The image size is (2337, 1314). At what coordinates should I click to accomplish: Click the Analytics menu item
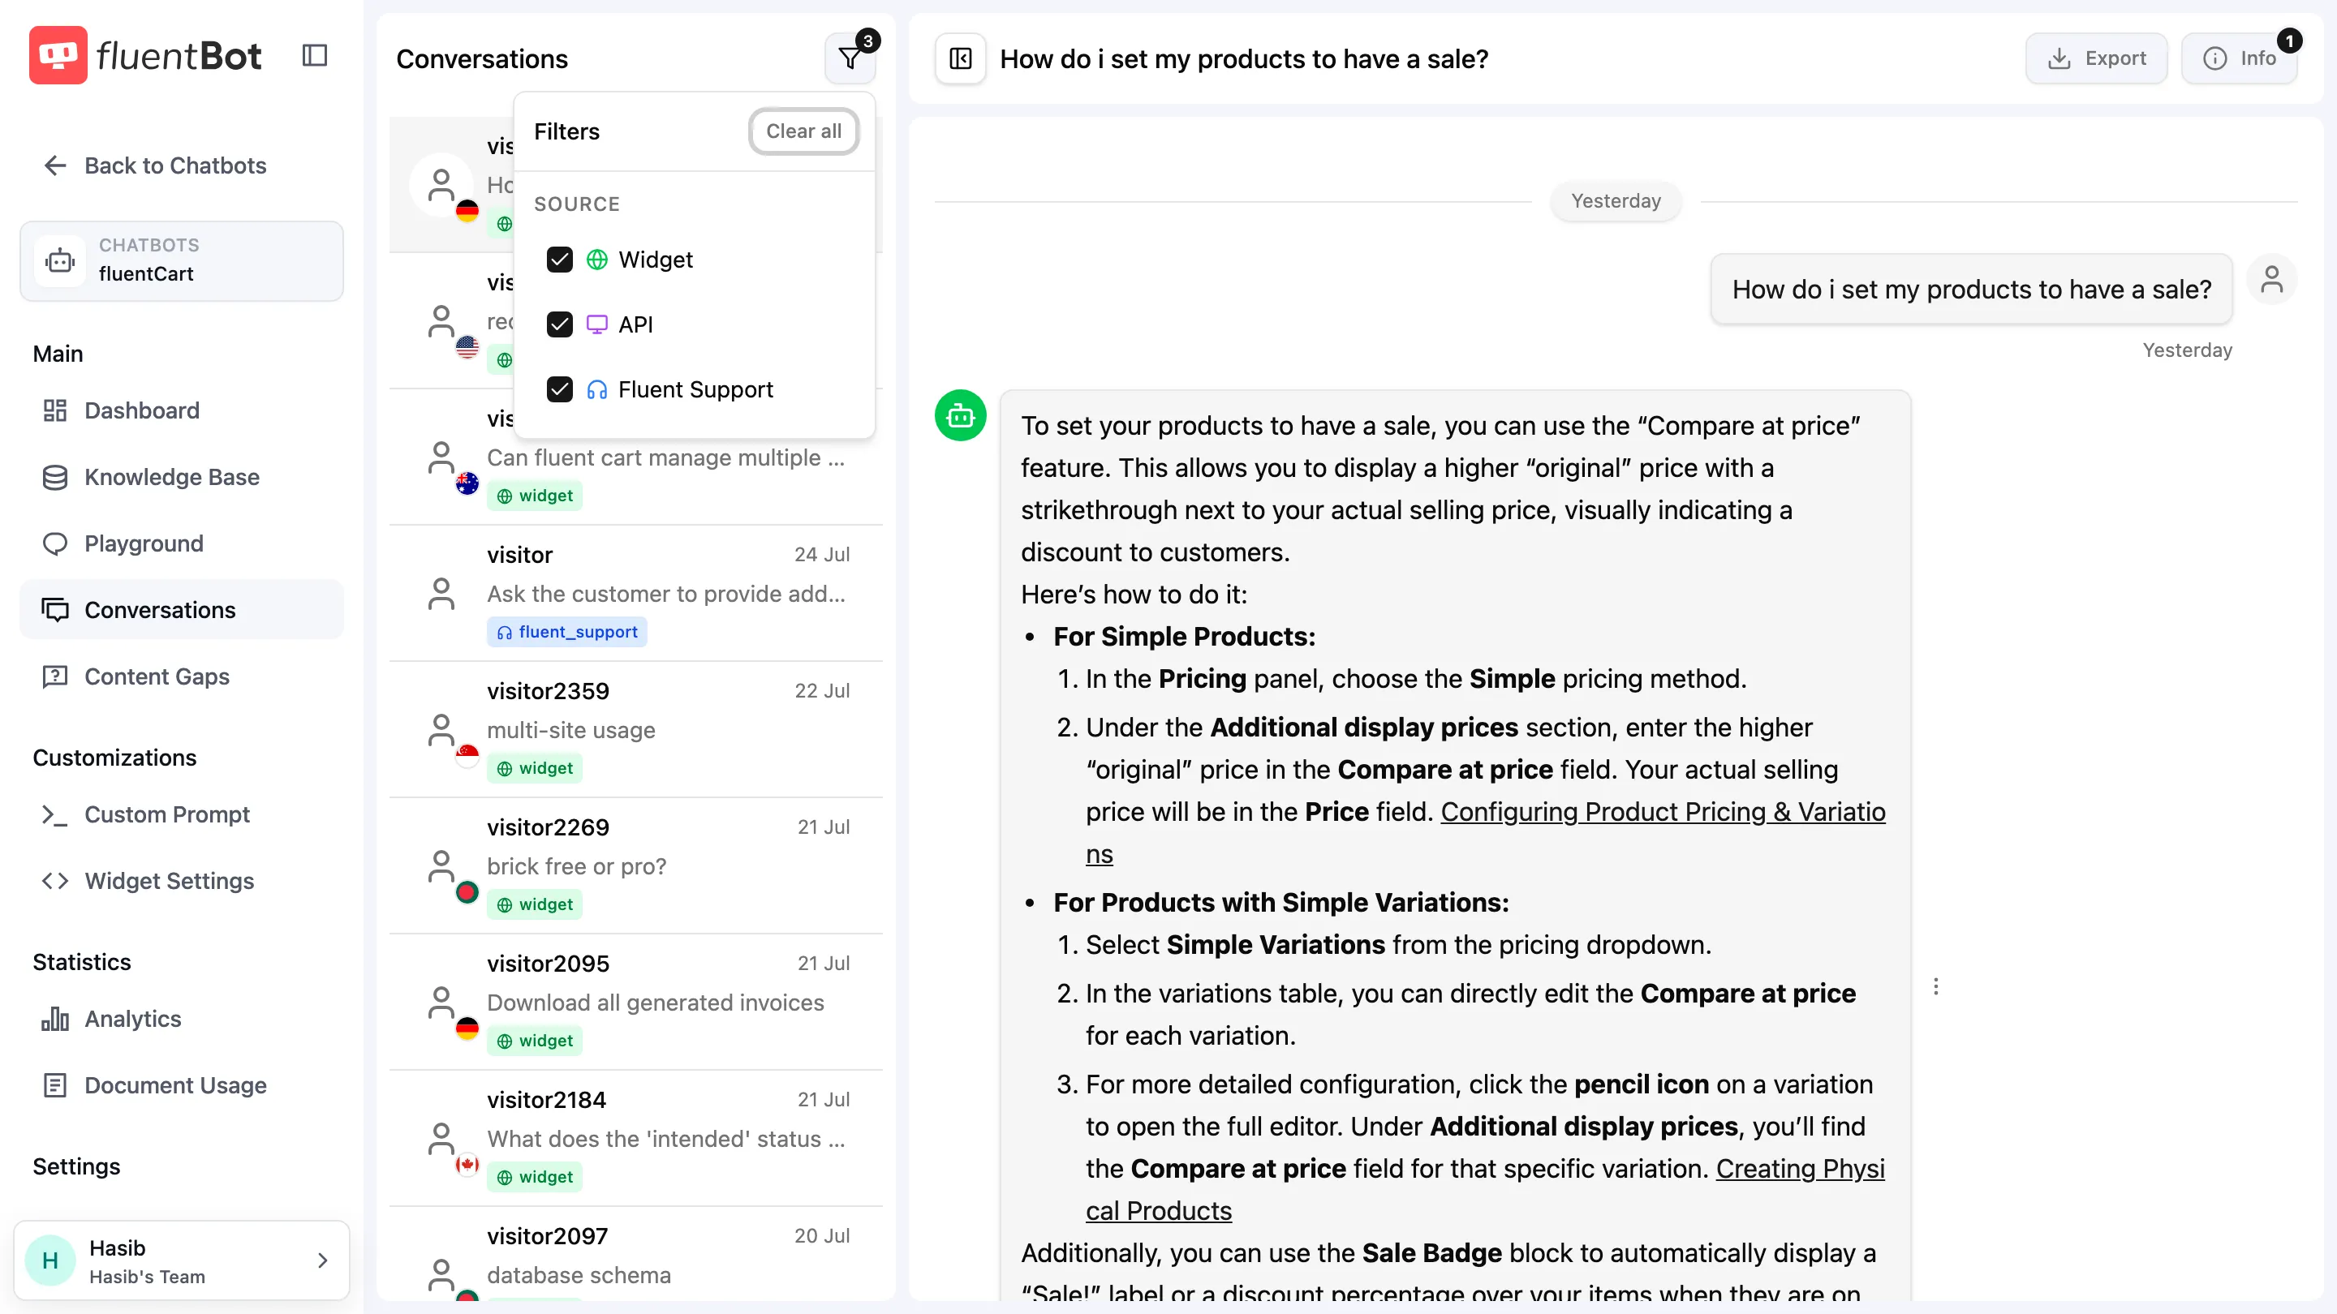click(x=182, y=1019)
